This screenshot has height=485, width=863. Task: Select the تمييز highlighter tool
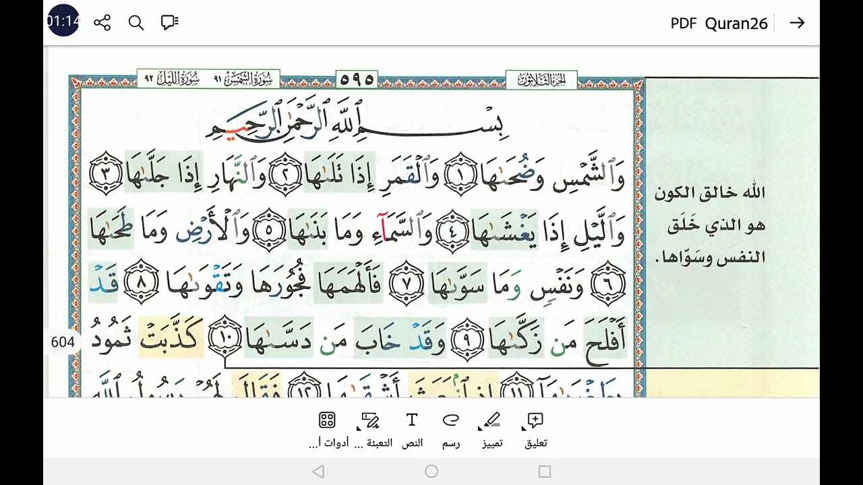(x=492, y=430)
